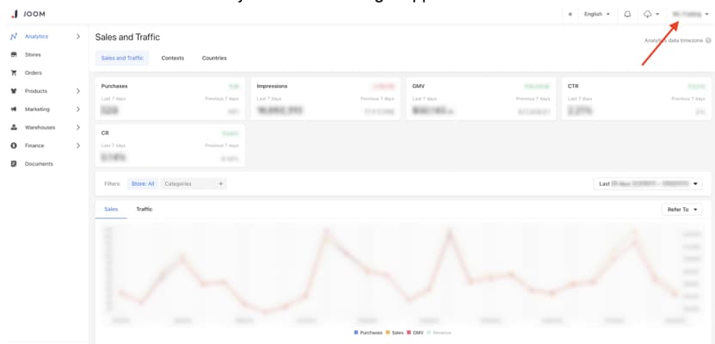Image resolution: width=715 pixels, height=344 pixels.
Task: Switch to the Traffic chart tab
Action: click(x=145, y=209)
